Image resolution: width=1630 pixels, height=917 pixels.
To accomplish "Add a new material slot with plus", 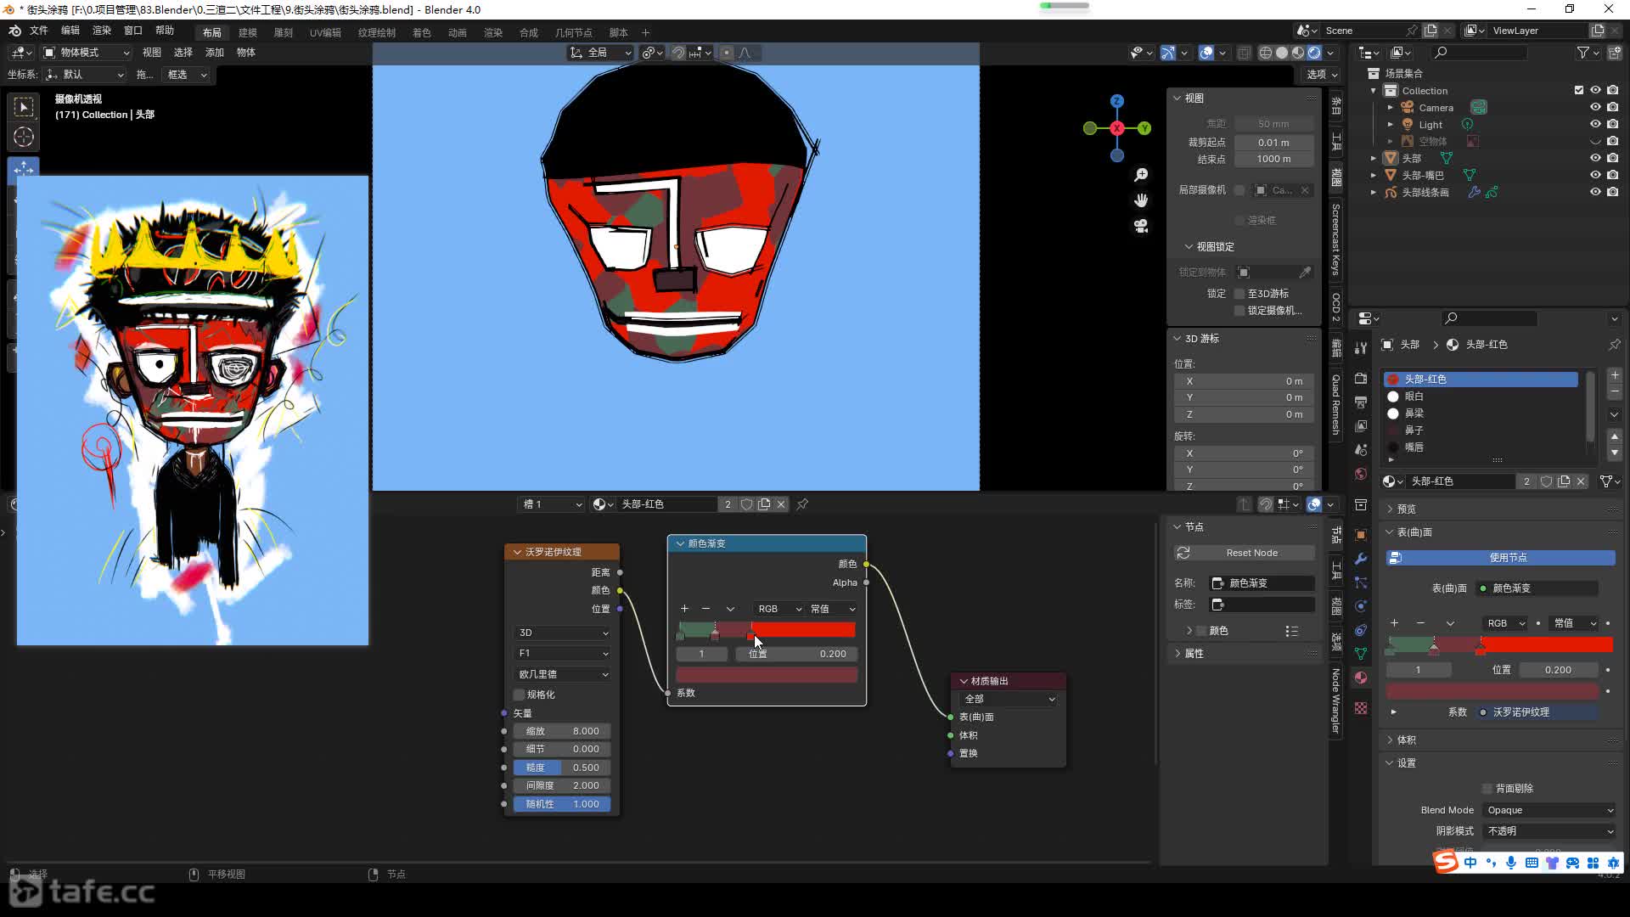I will click(1615, 375).
